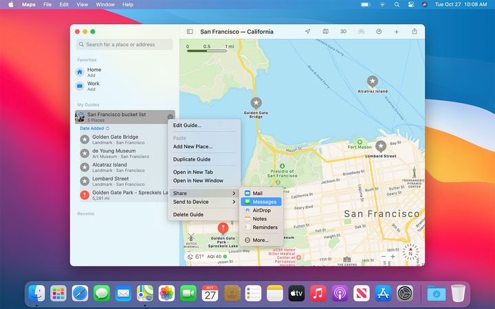Viewport: 495px width, 309px height.
Task: Choose Delete Guide from context menu
Action: click(204, 214)
